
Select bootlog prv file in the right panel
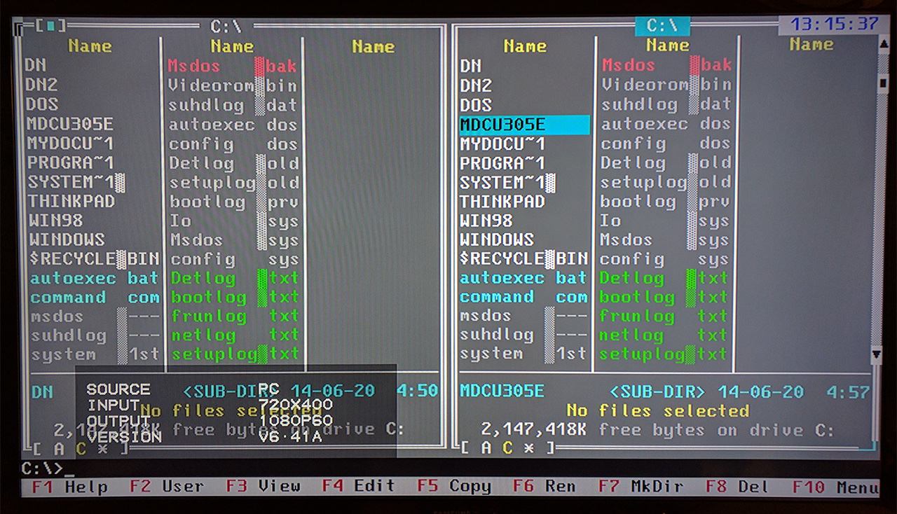666,202
